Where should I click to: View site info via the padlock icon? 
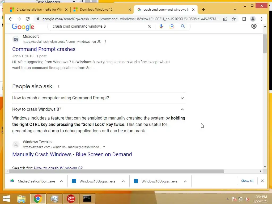(x=38, y=19)
